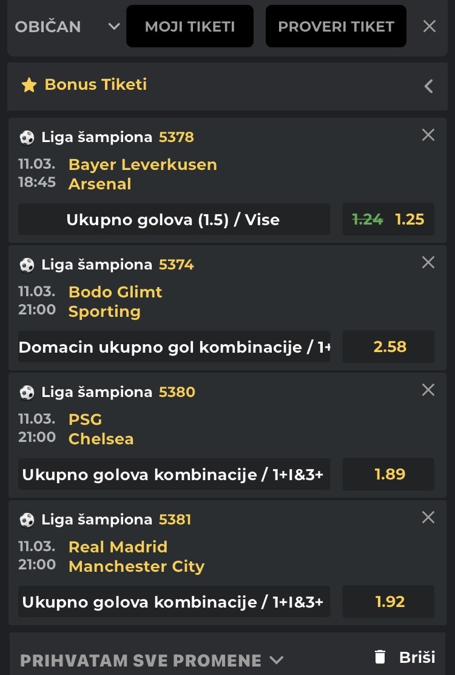
Task: Click the Bonus Tiketi star icon
Action: tap(29, 85)
